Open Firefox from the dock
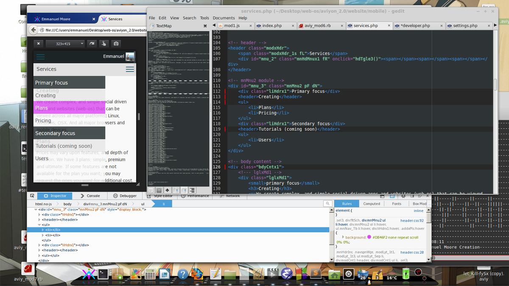This screenshot has width=509, height=286. (x=197, y=274)
